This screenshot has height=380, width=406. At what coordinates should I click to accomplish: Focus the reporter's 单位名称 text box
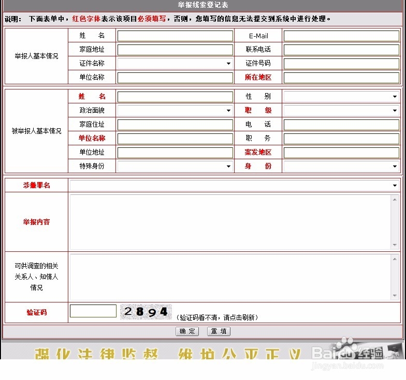pyautogui.click(x=175, y=78)
